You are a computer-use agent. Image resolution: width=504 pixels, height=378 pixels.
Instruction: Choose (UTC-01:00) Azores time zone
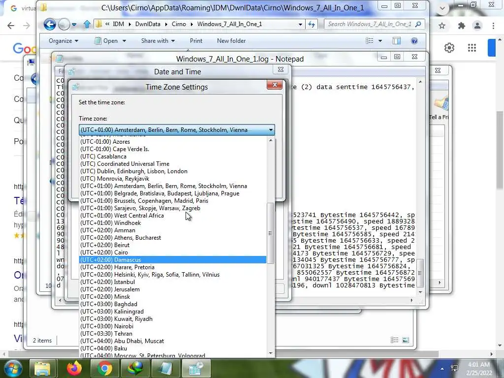173,142
